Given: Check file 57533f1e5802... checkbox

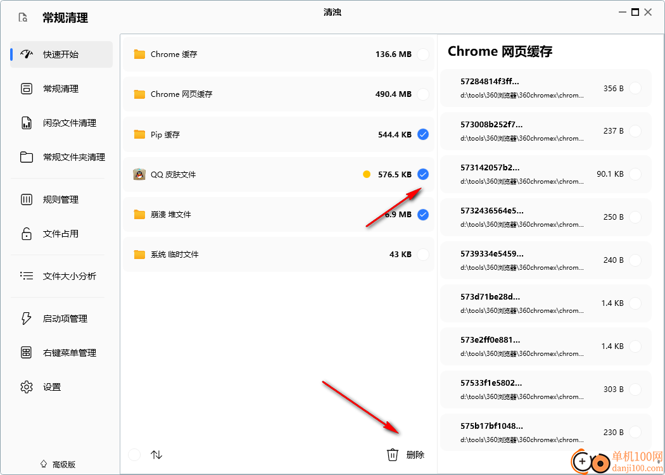Looking at the screenshot, I should tap(635, 389).
